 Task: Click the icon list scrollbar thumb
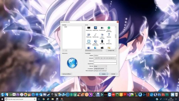[116, 36]
